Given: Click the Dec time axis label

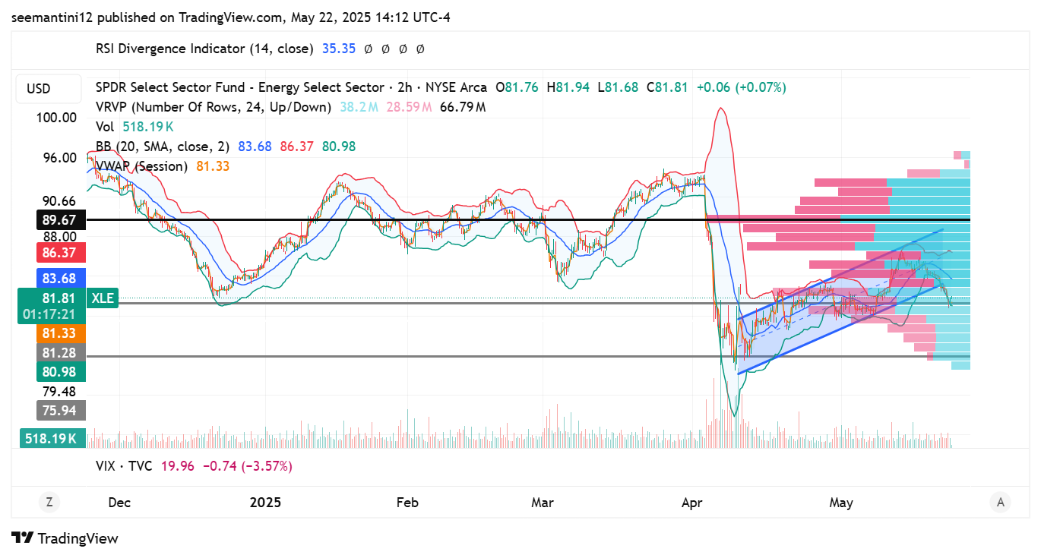Looking at the screenshot, I should (119, 503).
